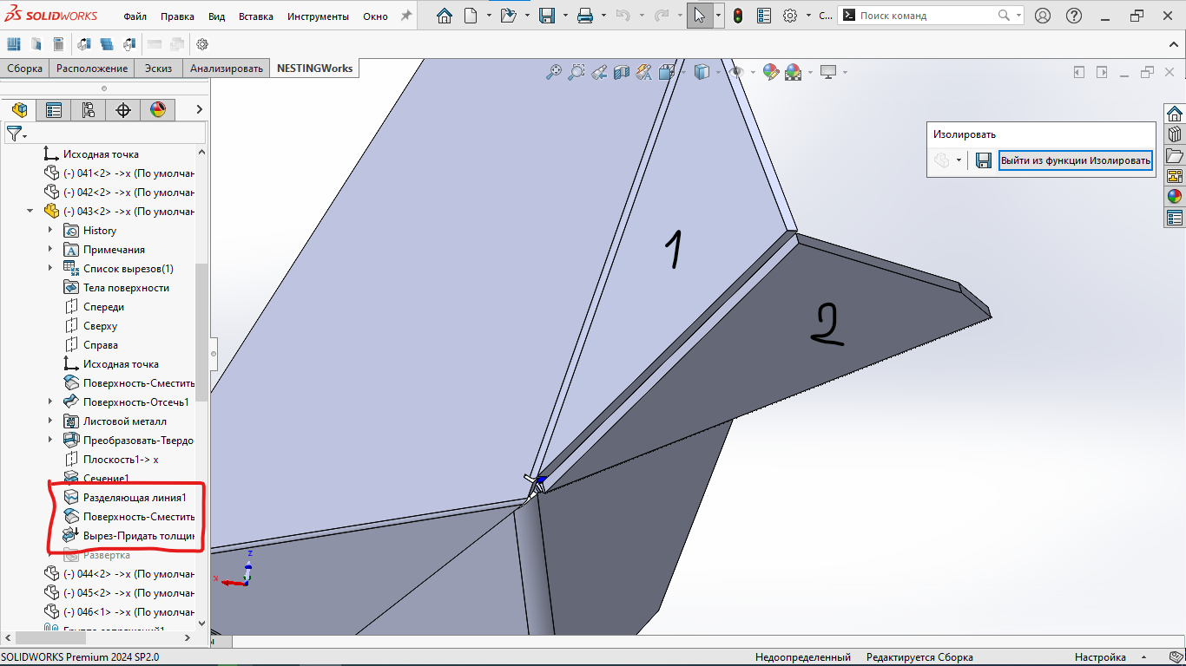
Task: Open the Вставка menu
Action: (x=255, y=16)
